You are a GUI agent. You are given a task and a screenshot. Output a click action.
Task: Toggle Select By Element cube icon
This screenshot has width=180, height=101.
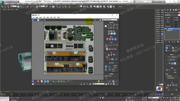42,81
